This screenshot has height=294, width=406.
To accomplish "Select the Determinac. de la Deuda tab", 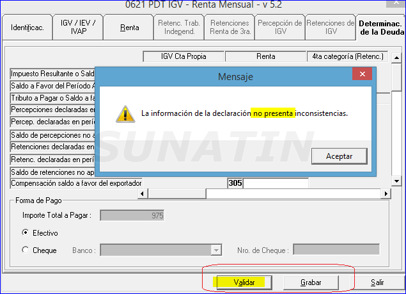I will [x=382, y=28].
